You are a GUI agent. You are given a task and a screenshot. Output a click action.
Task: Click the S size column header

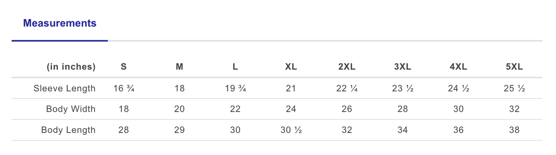pos(124,67)
